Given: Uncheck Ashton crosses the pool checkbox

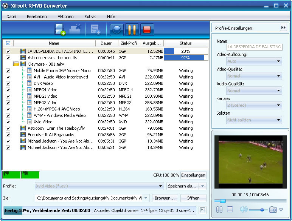Looking at the screenshot, I should [8, 58].
